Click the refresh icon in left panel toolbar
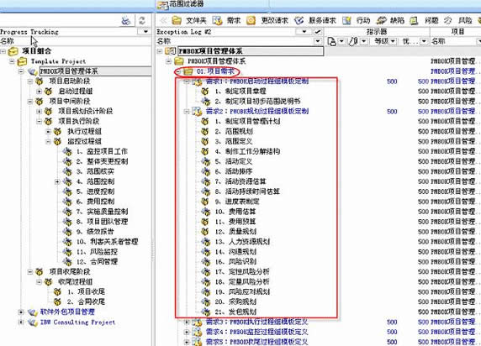The image size is (481, 346). coord(142,20)
